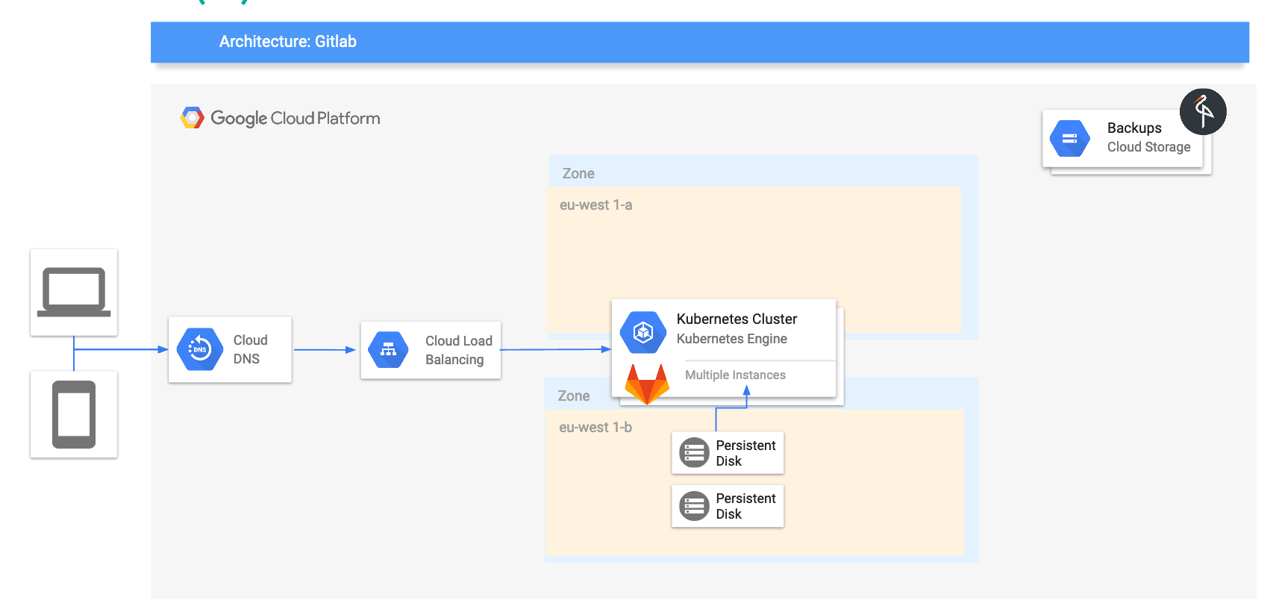Click the 'Multiple Instances' text
The width and height of the screenshot is (1282, 606).
(735, 375)
